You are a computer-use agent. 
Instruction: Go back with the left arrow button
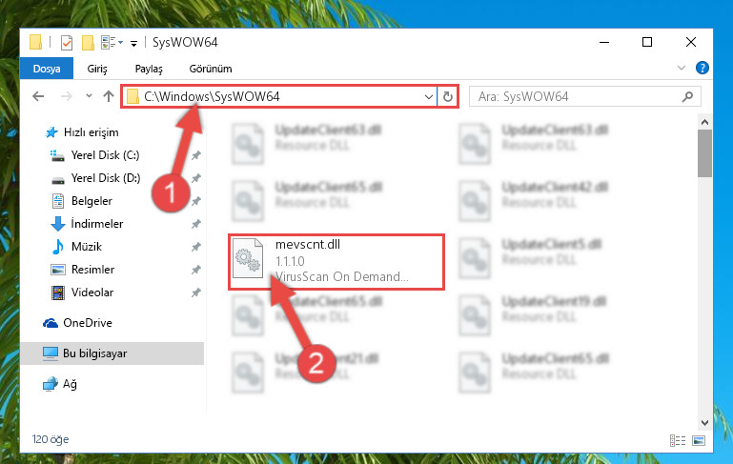(38, 97)
